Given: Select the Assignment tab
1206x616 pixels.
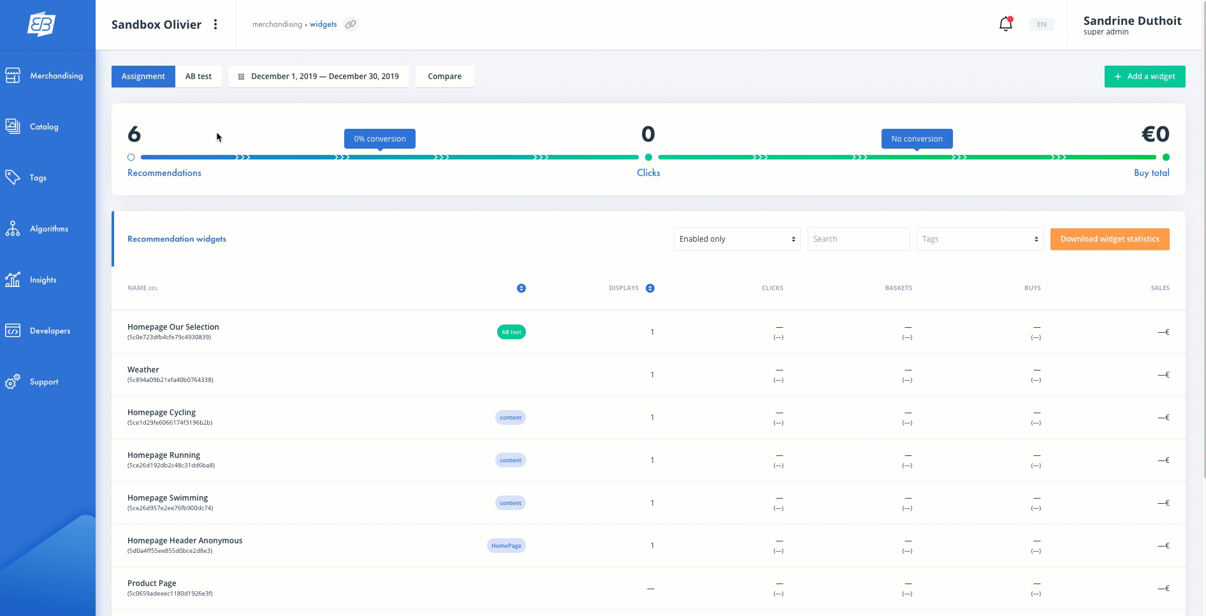Looking at the screenshot, I should 143,77.
